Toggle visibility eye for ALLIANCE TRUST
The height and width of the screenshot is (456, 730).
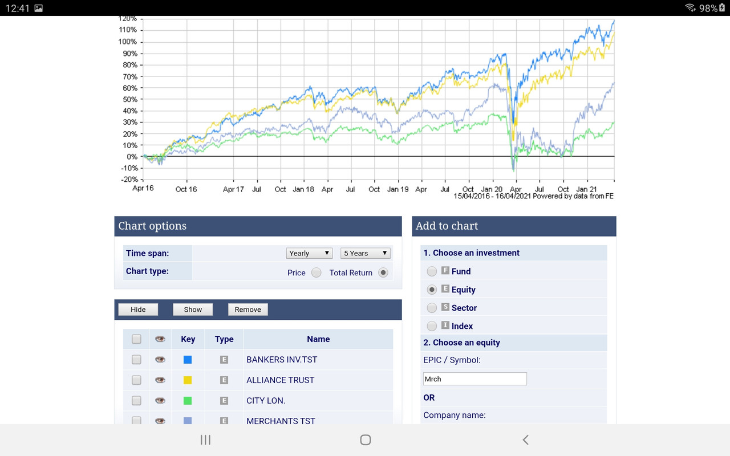(x=160, y=380)
